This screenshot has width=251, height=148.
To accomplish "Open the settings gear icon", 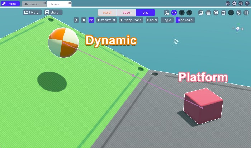I will pyautogui.click(x=234, y=4).
